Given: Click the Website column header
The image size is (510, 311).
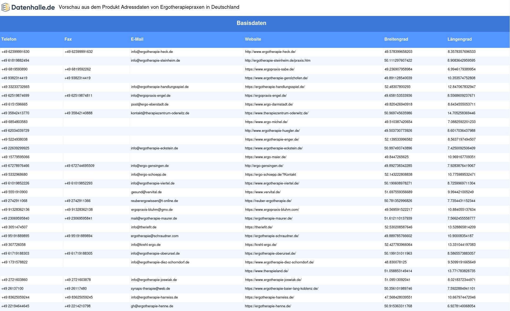Looking at the screenshot, I should 253,39.
